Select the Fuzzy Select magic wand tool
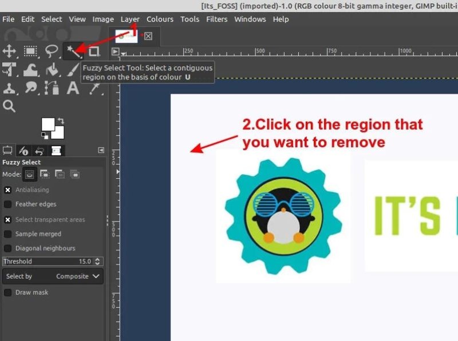Screen dimensions: 458x341 pos(73,51)
